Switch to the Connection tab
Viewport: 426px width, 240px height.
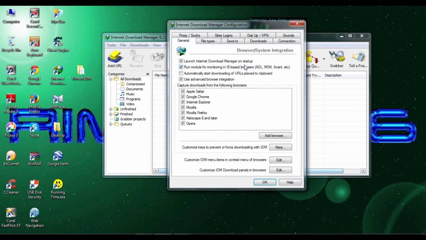287,41
